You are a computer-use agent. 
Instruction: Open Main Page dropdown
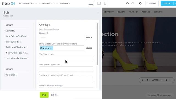tap(65, 3)
